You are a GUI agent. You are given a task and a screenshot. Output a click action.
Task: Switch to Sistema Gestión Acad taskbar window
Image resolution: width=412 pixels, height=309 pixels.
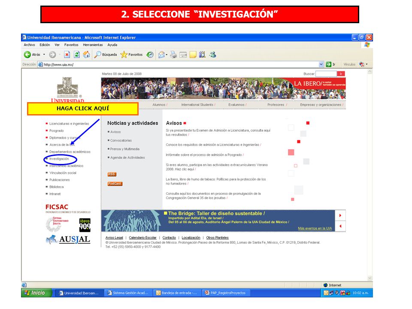[x=128, y=293]
